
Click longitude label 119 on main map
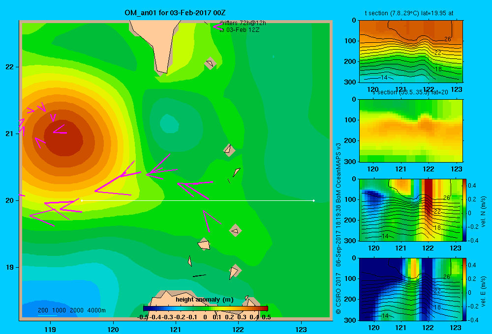50,329
